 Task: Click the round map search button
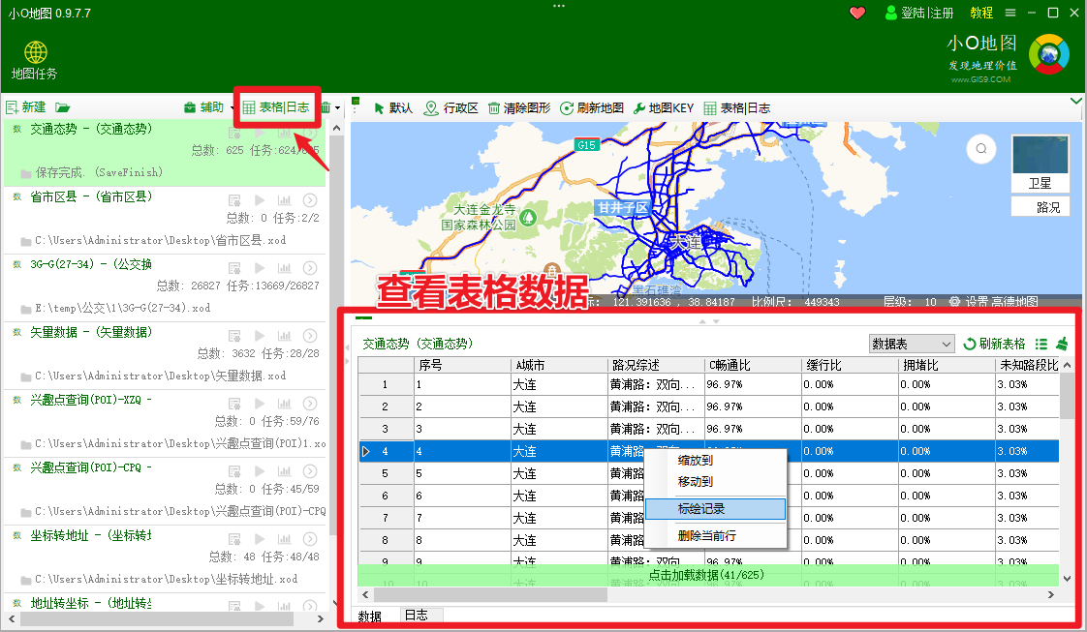point(981,149)
